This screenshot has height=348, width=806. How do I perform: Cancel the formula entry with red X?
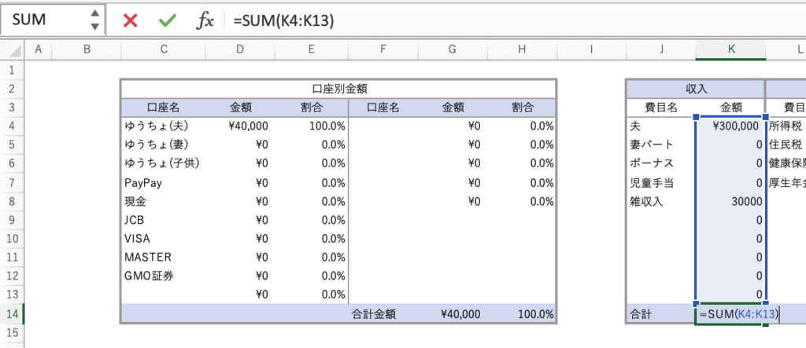coord(131,20)
